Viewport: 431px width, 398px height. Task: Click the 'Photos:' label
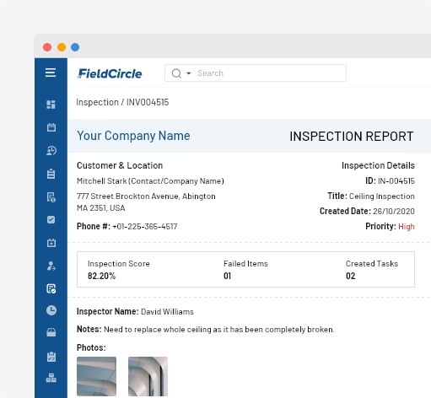[x=91, y=347]
